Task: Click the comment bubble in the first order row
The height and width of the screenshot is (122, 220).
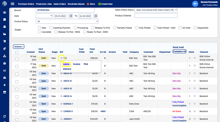Action: (194, 58)
